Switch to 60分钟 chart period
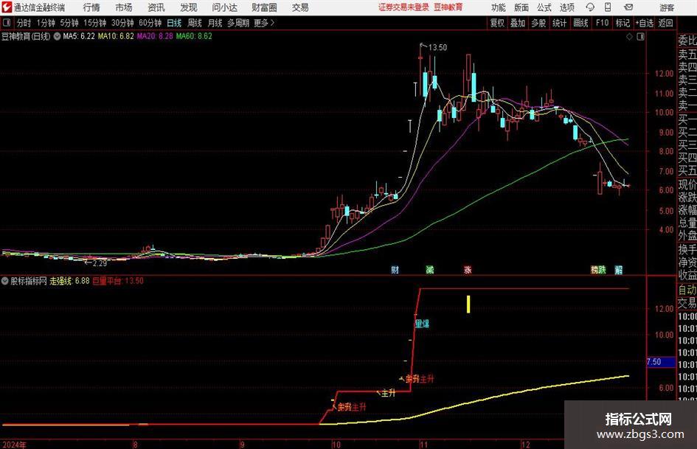The height and width of the screenshot is (449, 697). (150, 23)
